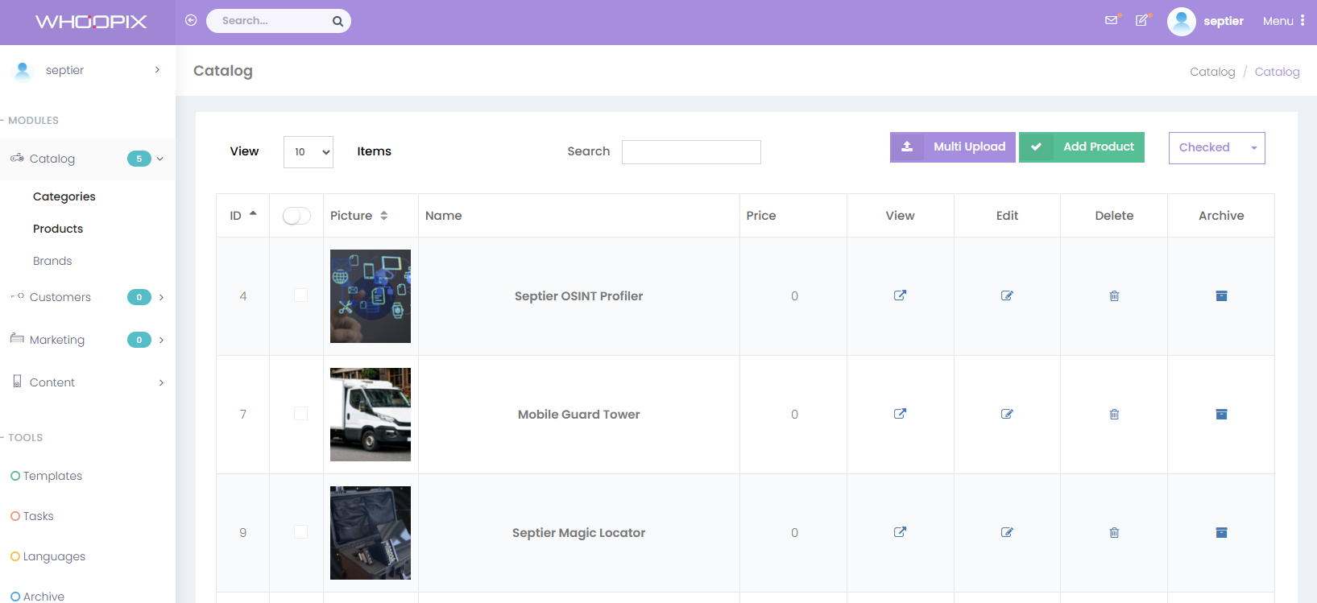
Task: Check the box for Septier OSINT Profiler
Action: coord(300,295)
